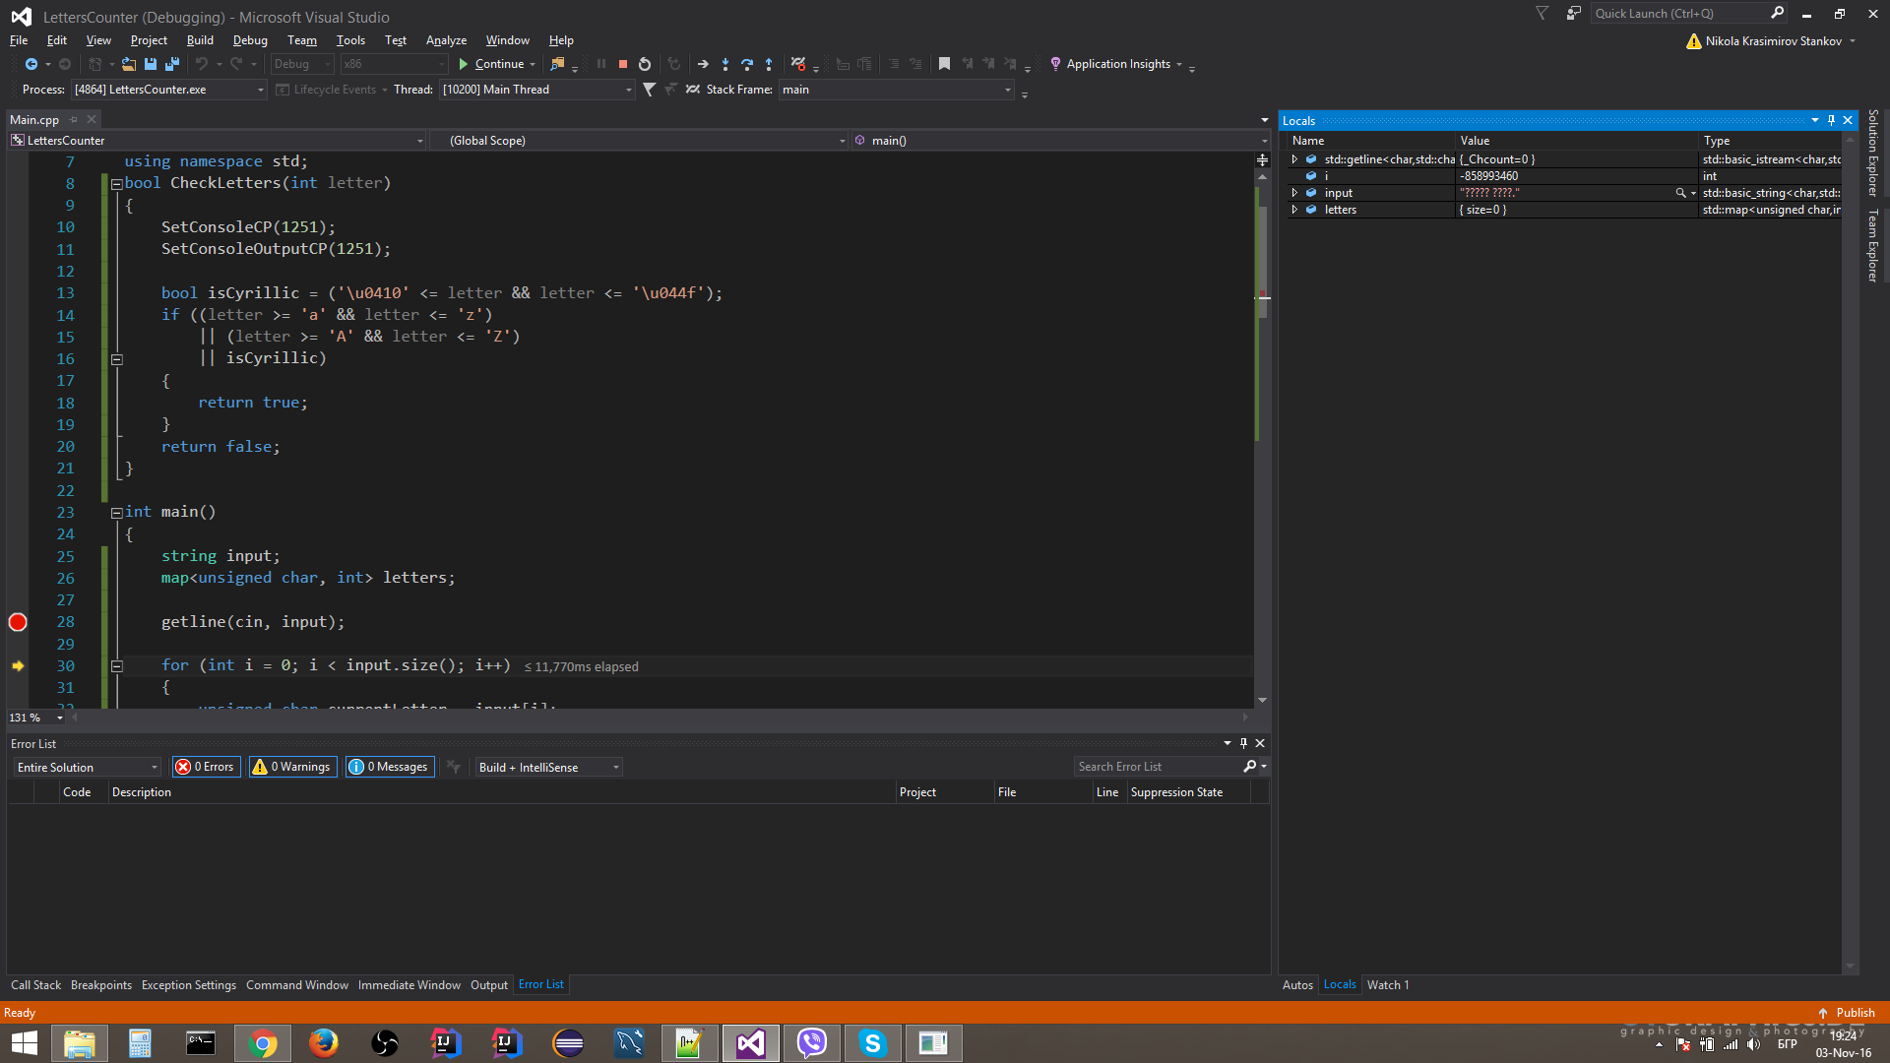The height and width of the screenshot is (1063, 1890).
Task: Click the Step Out icon
Action: (x=769, y=64)
